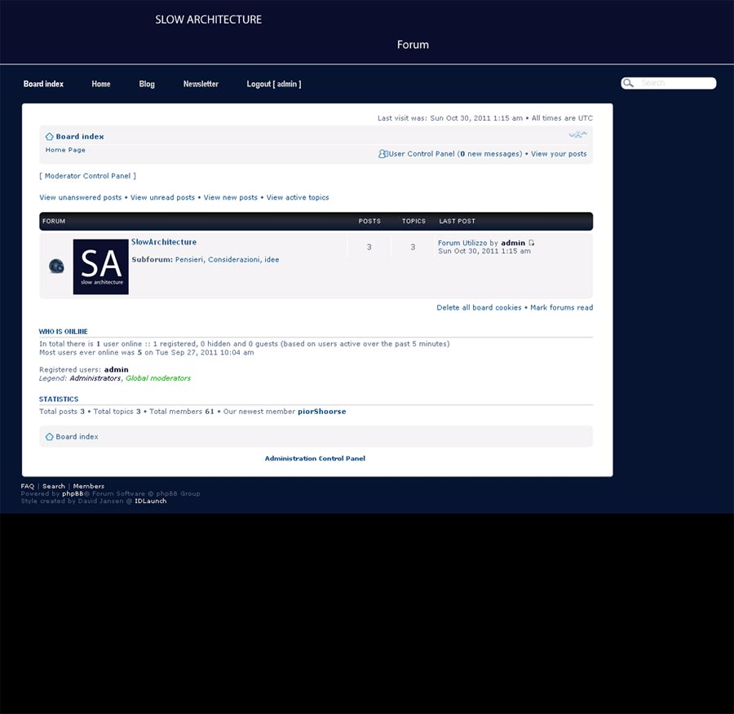The width and height of the screenshot is (734, 714).
Task: Click the search magnifier icon
Action: pos(628,83)
